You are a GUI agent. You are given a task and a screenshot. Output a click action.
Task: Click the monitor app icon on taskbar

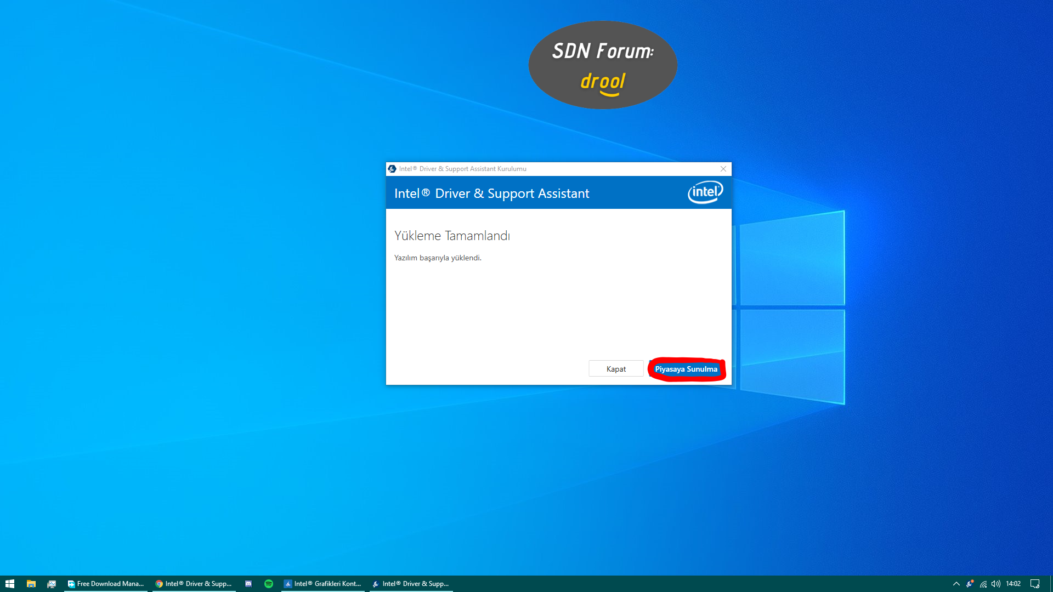52,584
